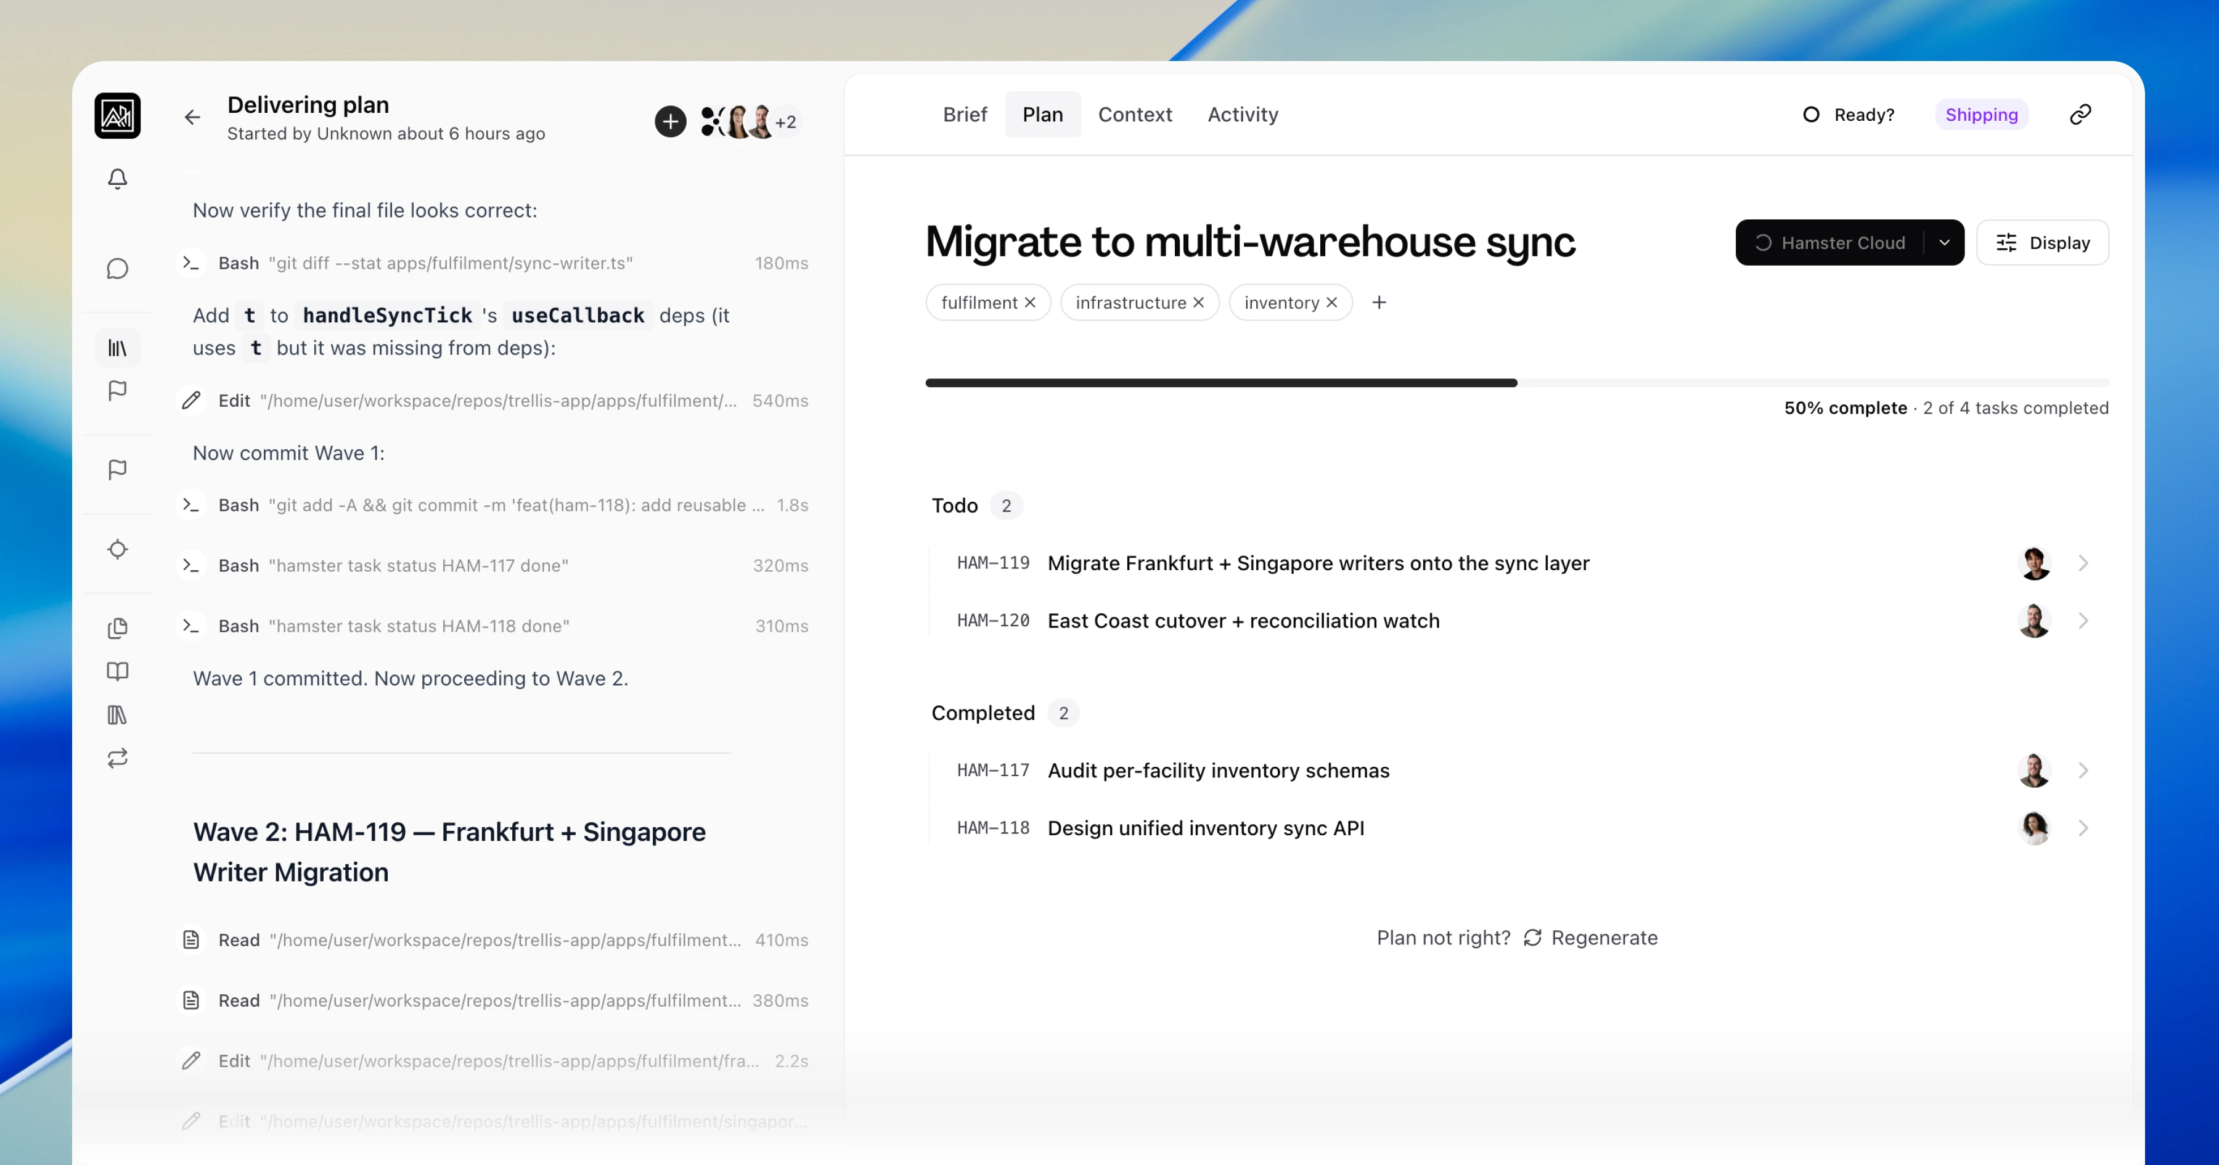Screen dimensions: 2219x1165
Task: Open task Design unified inventory sync API
Action: click(x=1205, y=828)
